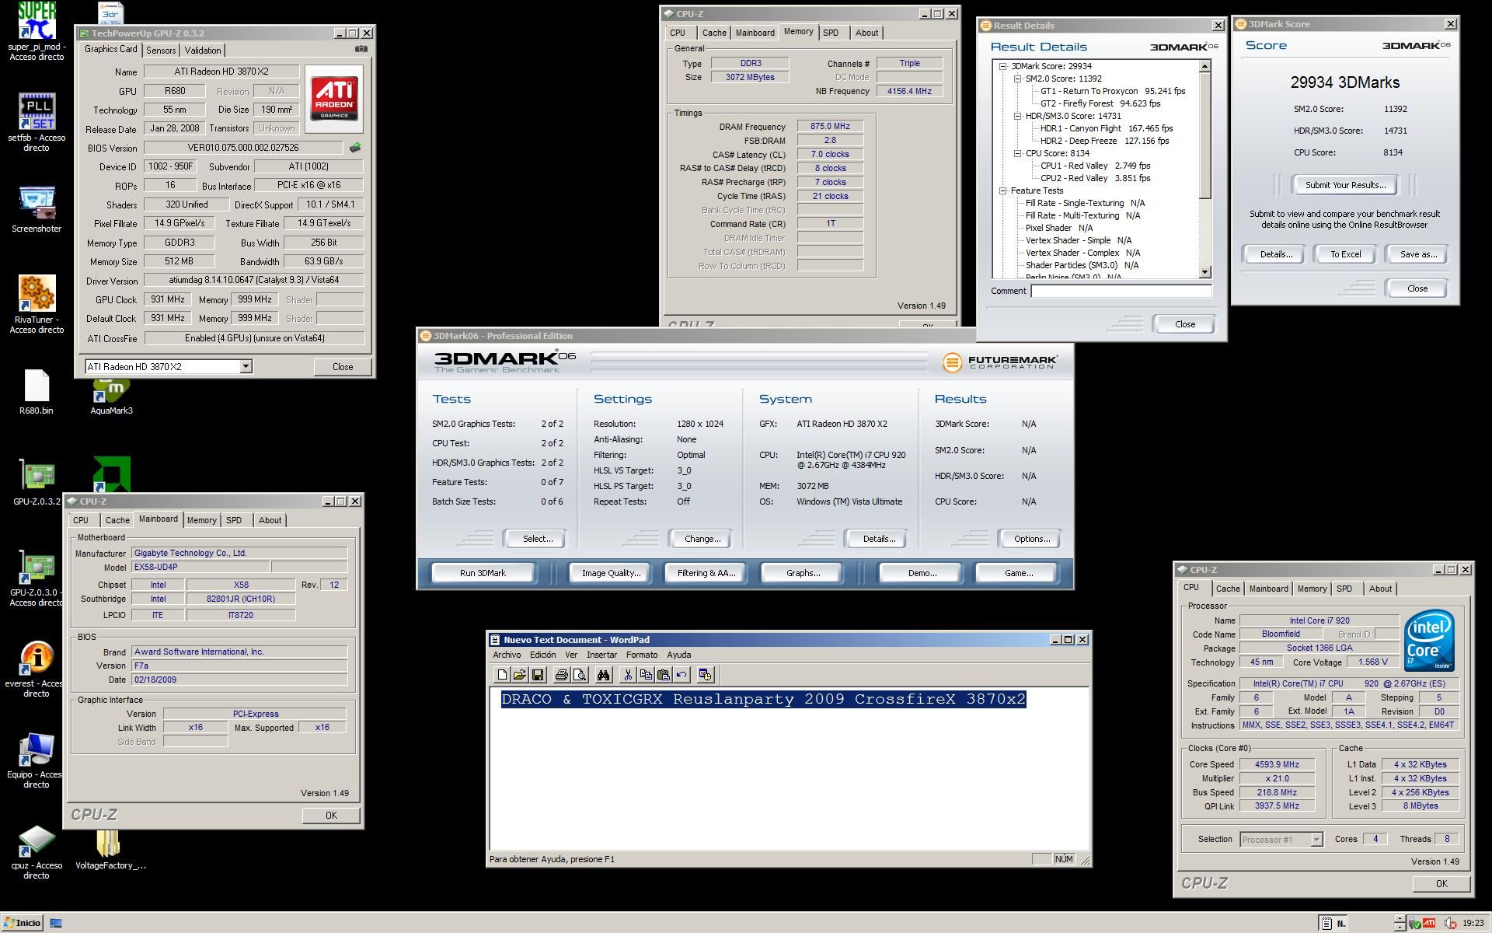Open the Insertar menu in WordPad
Screen dimensions: 1492x933
click(601, 655)
